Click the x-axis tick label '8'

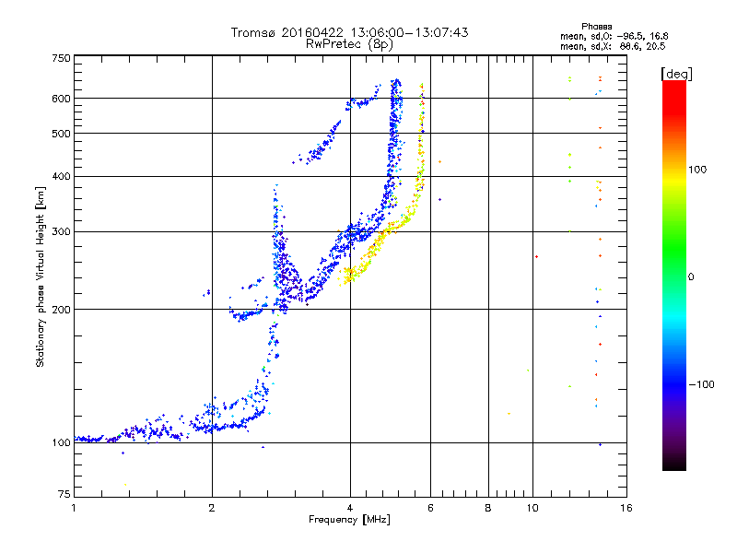pos(488,508)
